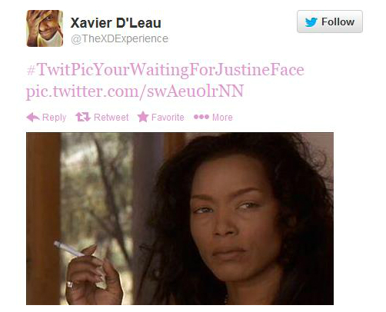This screenshot has height=312, width=386.
Task: Click the Retweet text label
Action: [111, 118]
